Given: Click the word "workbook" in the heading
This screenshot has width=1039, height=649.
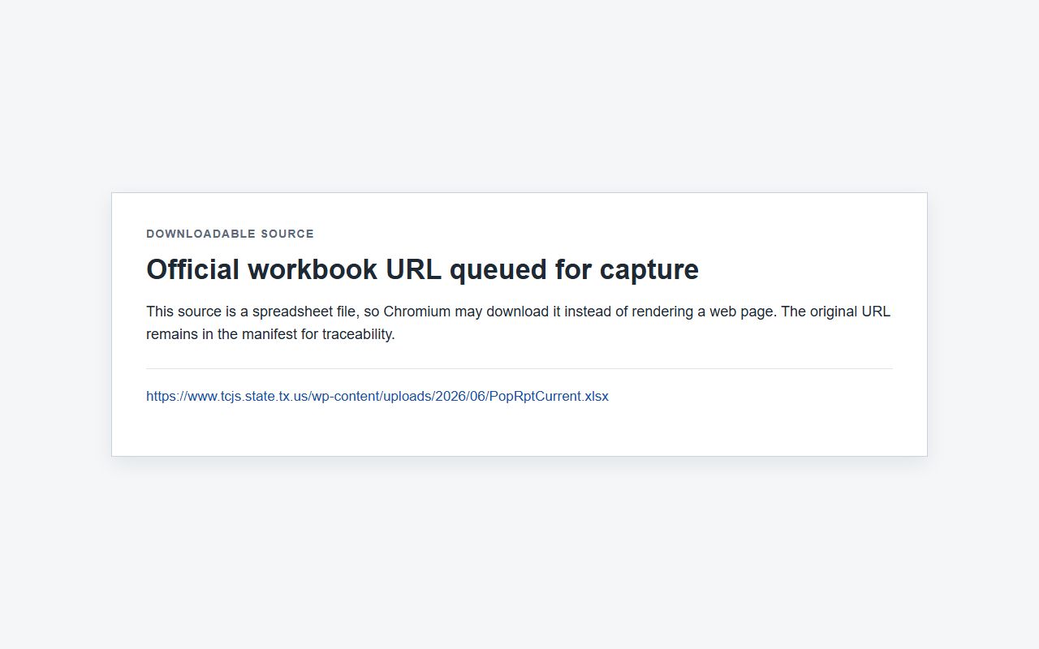Looking at the screenshot, I should [312, 269].
